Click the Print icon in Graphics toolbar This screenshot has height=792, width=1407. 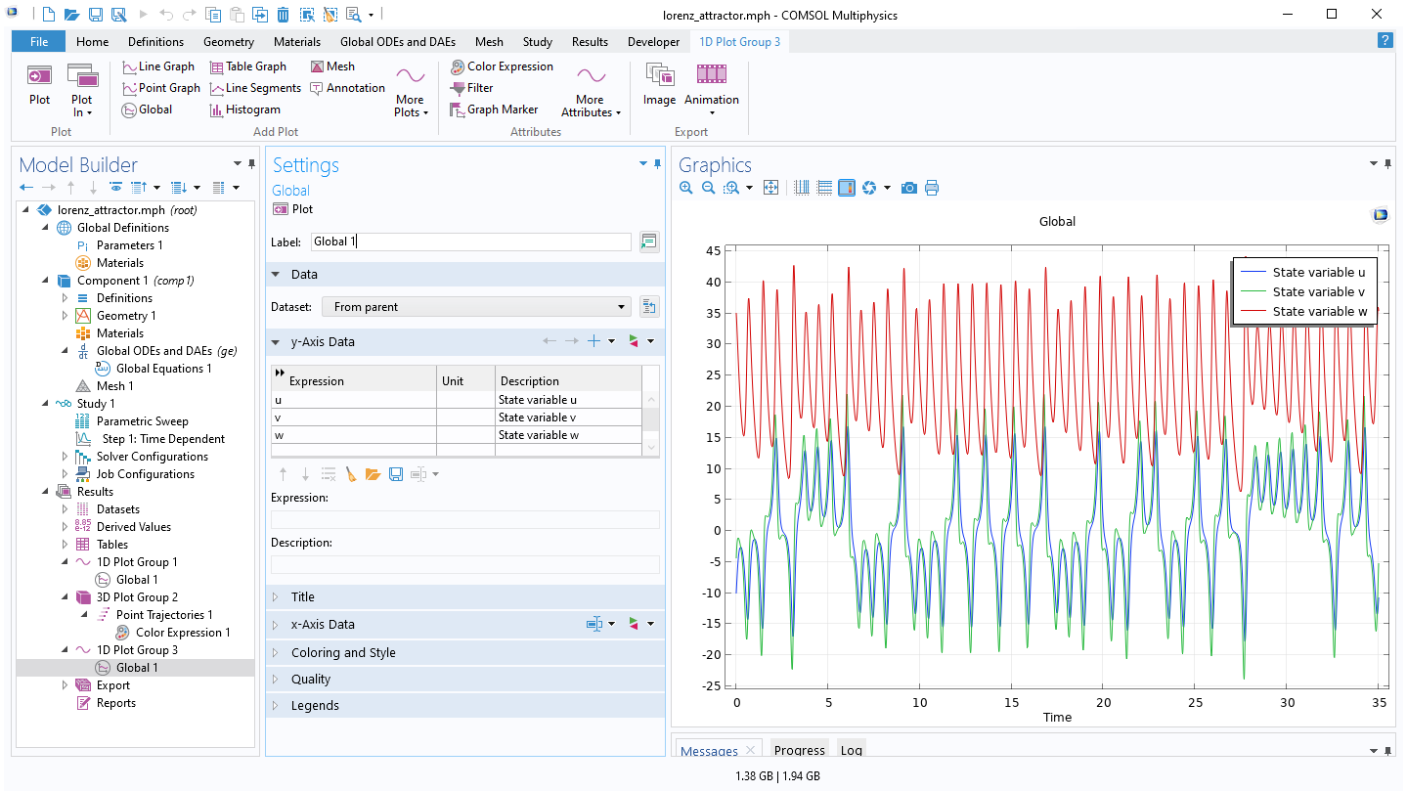coord(932,188)
